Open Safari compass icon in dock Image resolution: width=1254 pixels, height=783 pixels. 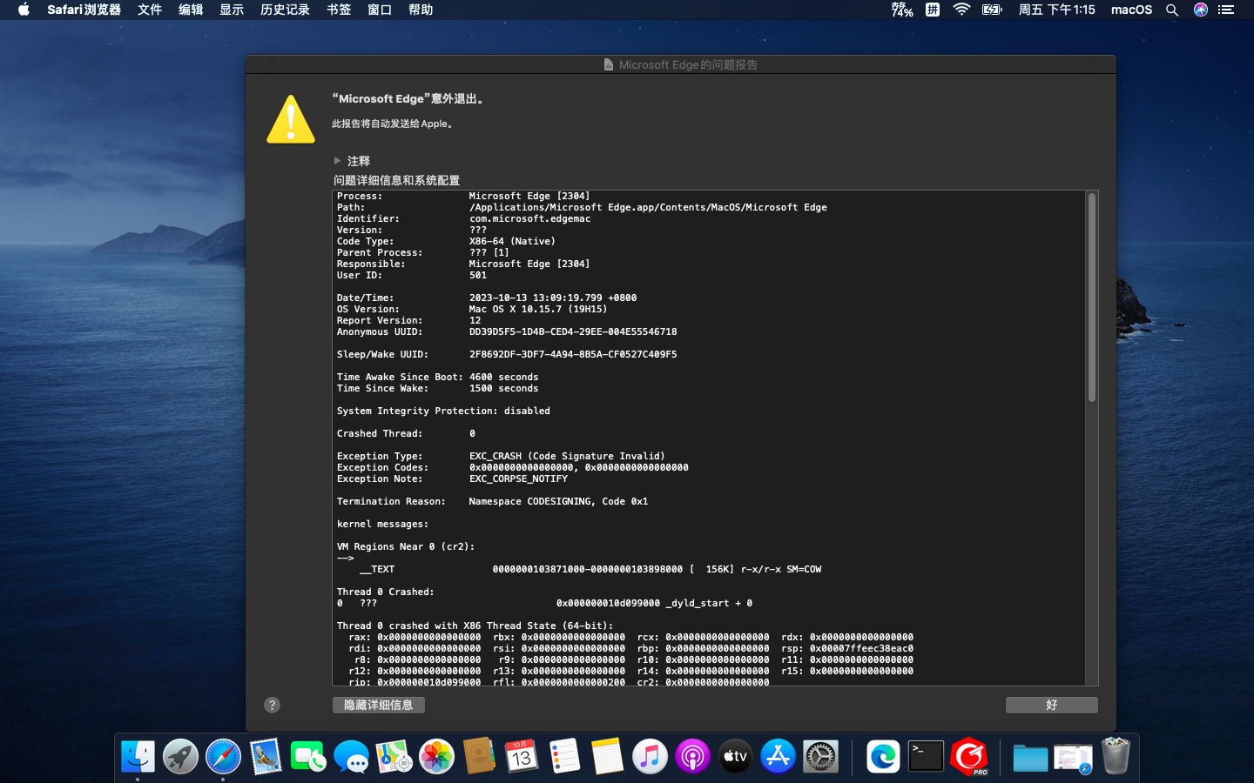tap(223, 757)
